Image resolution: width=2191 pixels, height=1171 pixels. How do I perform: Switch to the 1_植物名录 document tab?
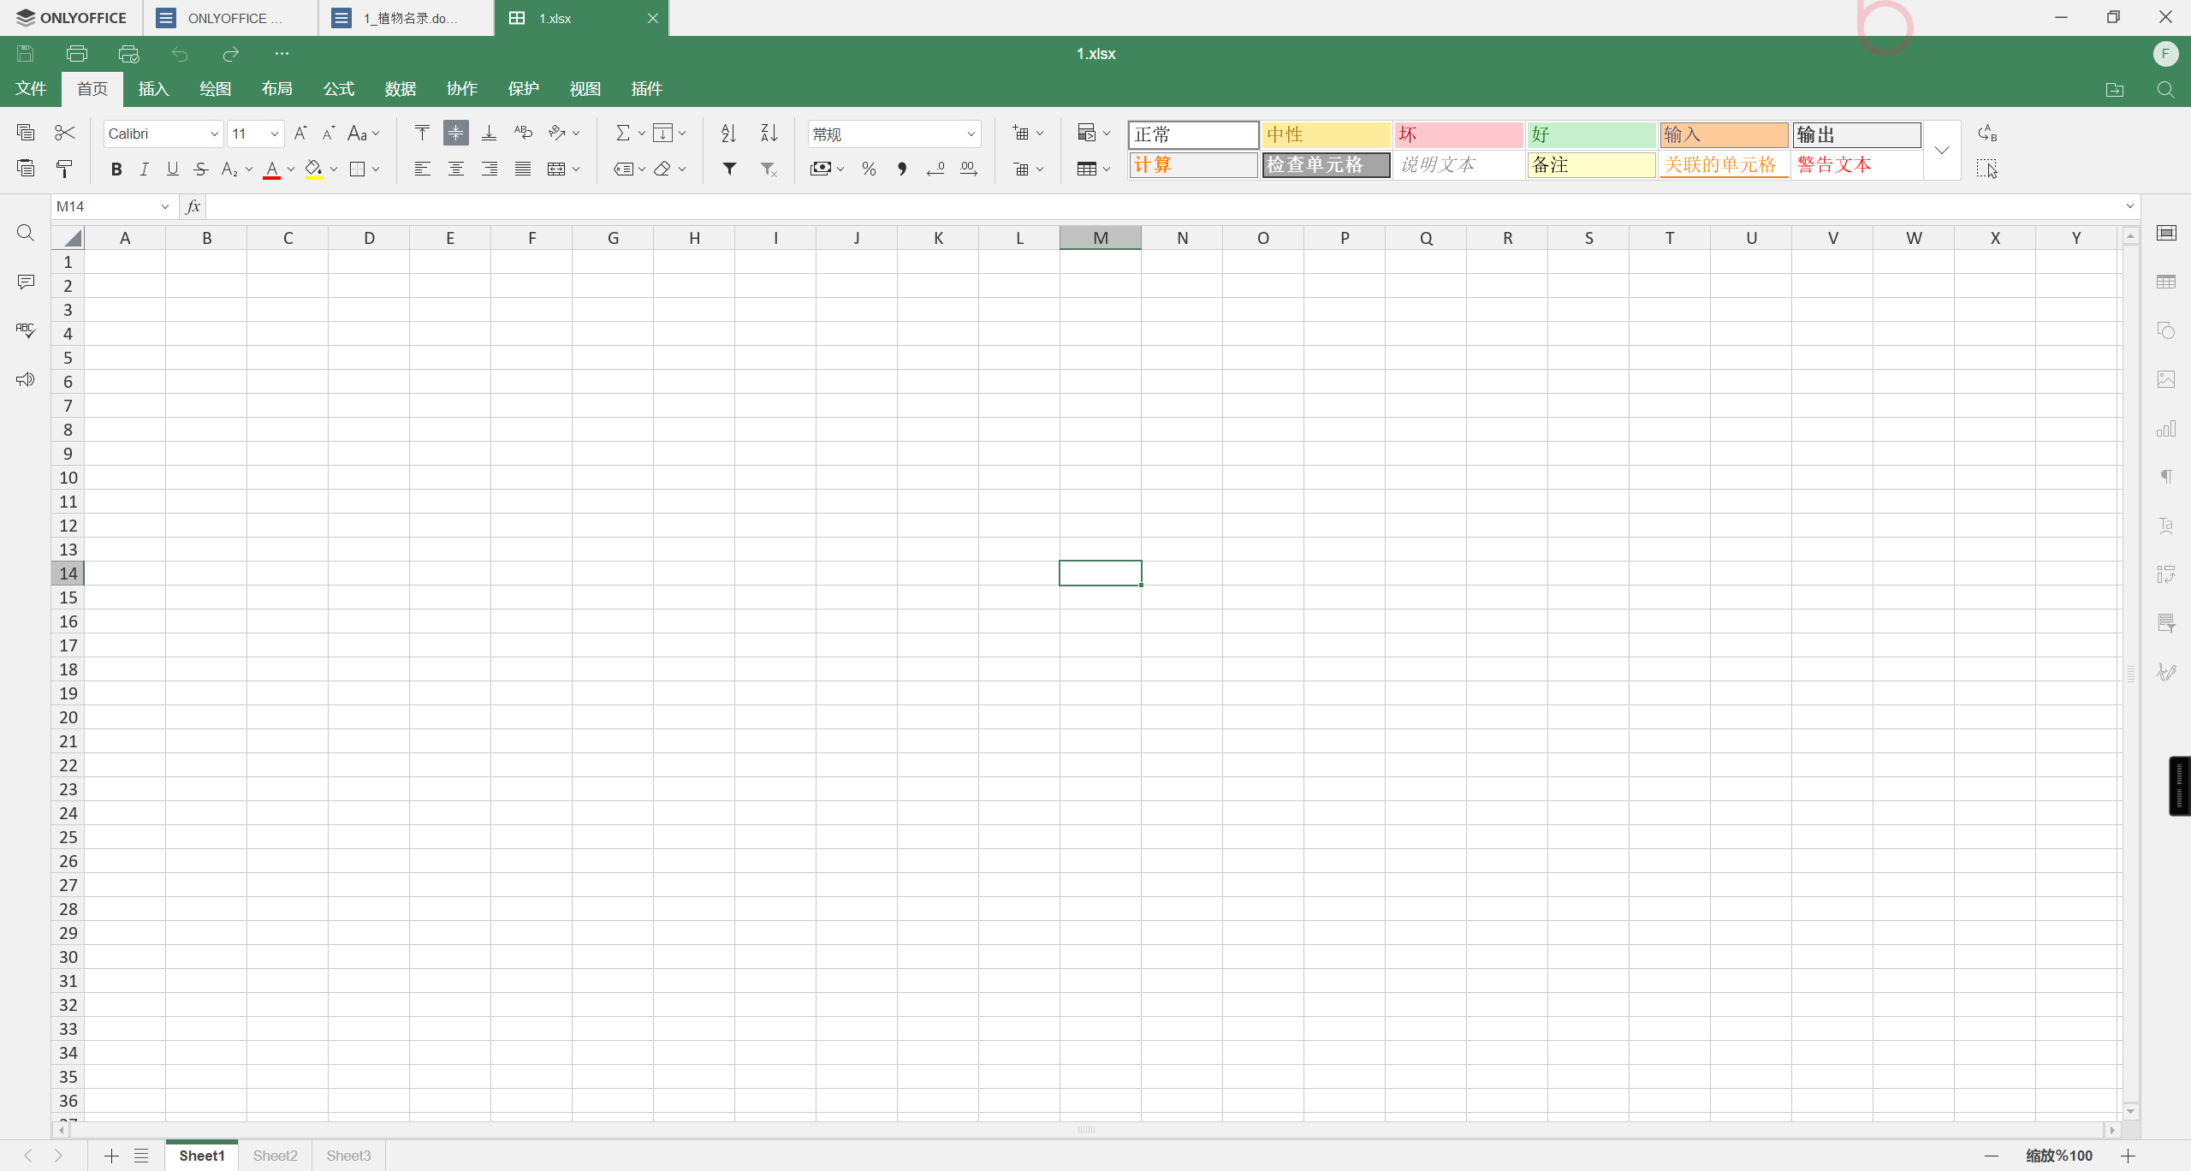click(x=407, y=18)
